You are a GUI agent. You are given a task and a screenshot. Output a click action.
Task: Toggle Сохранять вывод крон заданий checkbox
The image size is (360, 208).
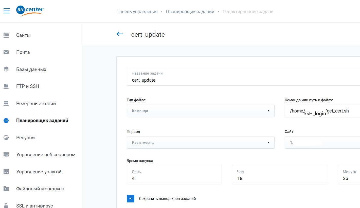pyautogui.click(x=130, y=199)
